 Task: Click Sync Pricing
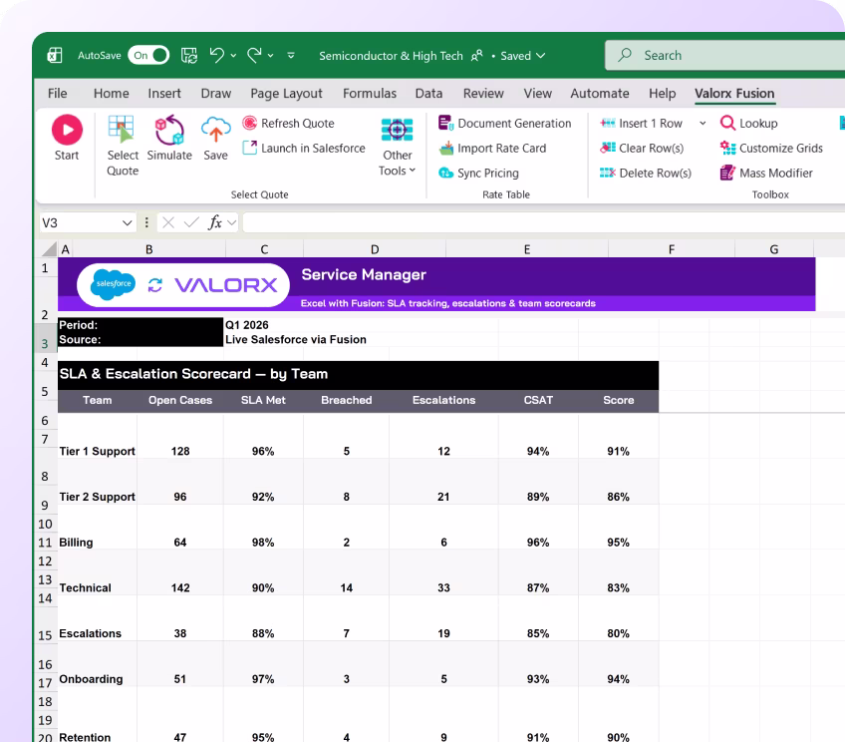[478, 173]
